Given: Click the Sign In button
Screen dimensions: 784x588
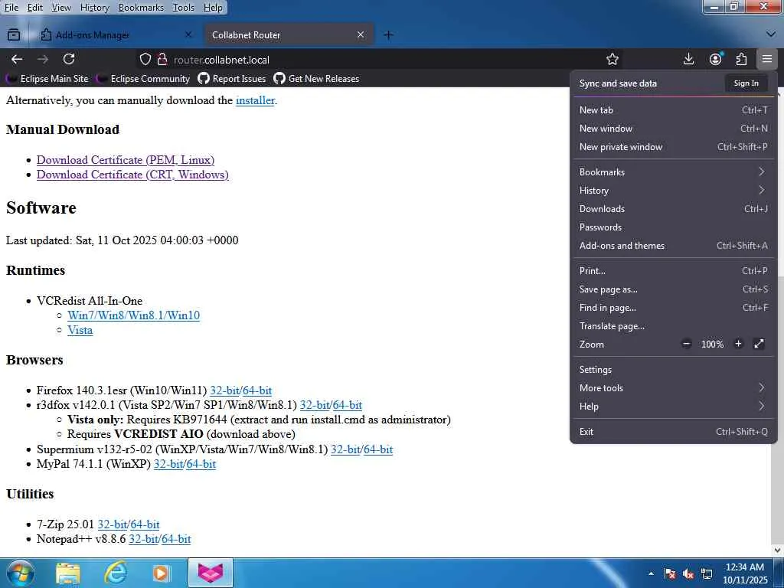Looking at the screenshot, I should [746, 83].
